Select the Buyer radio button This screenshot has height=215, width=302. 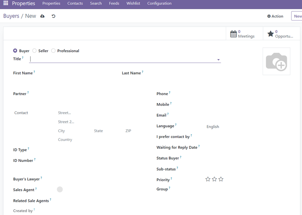coord(15,51)
